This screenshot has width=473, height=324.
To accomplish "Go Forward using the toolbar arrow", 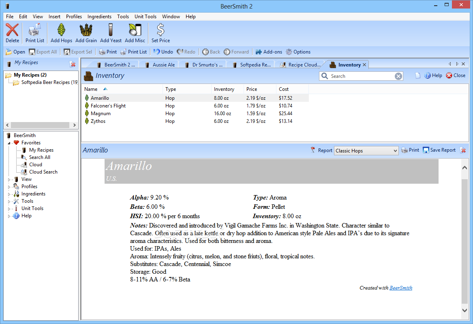I will [x=237, y=52].
